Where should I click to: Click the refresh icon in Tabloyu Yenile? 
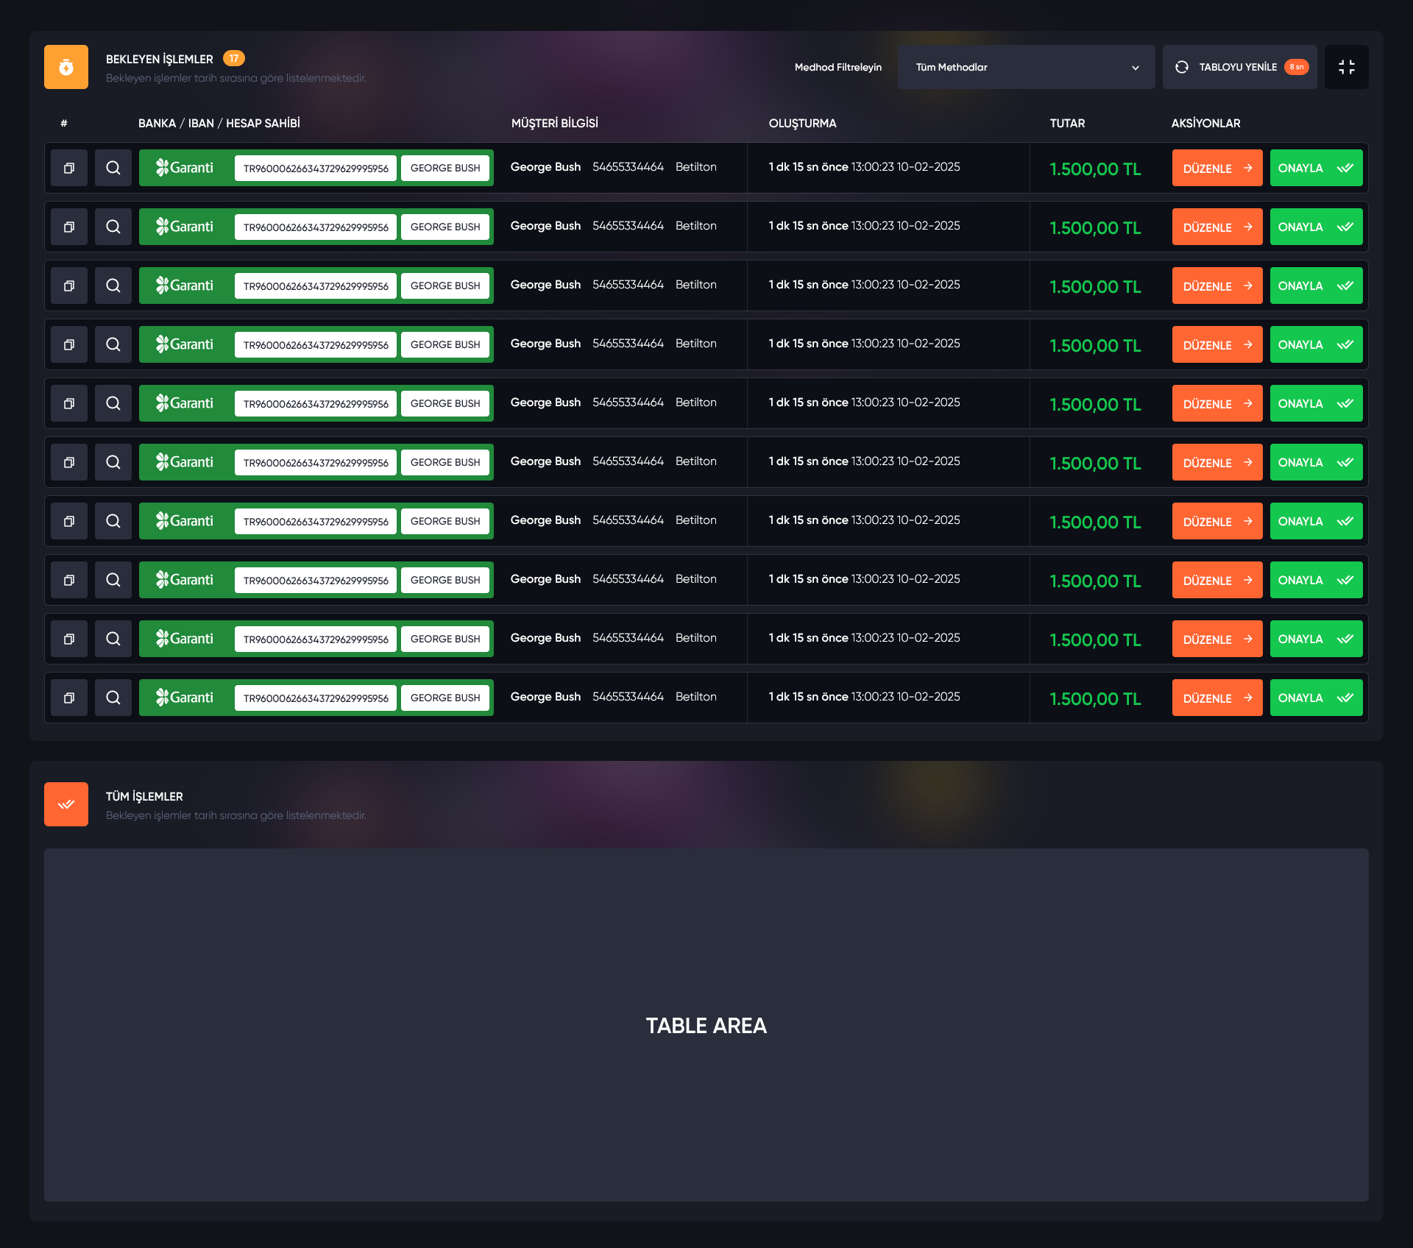click(x=1182, y=67)
